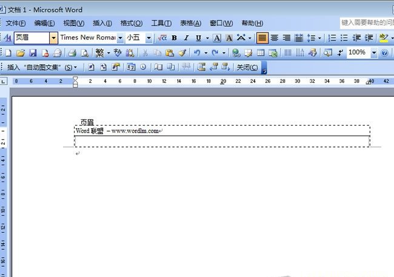Click 关闭(C) to close header toolbar
Screen dimensions: 394x277
click(x=247, y=67)
